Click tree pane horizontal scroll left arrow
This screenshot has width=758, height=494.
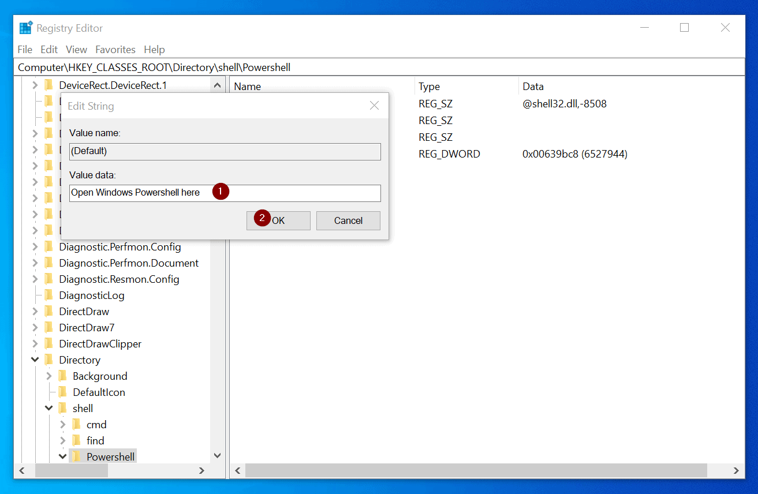pos(22,471)
